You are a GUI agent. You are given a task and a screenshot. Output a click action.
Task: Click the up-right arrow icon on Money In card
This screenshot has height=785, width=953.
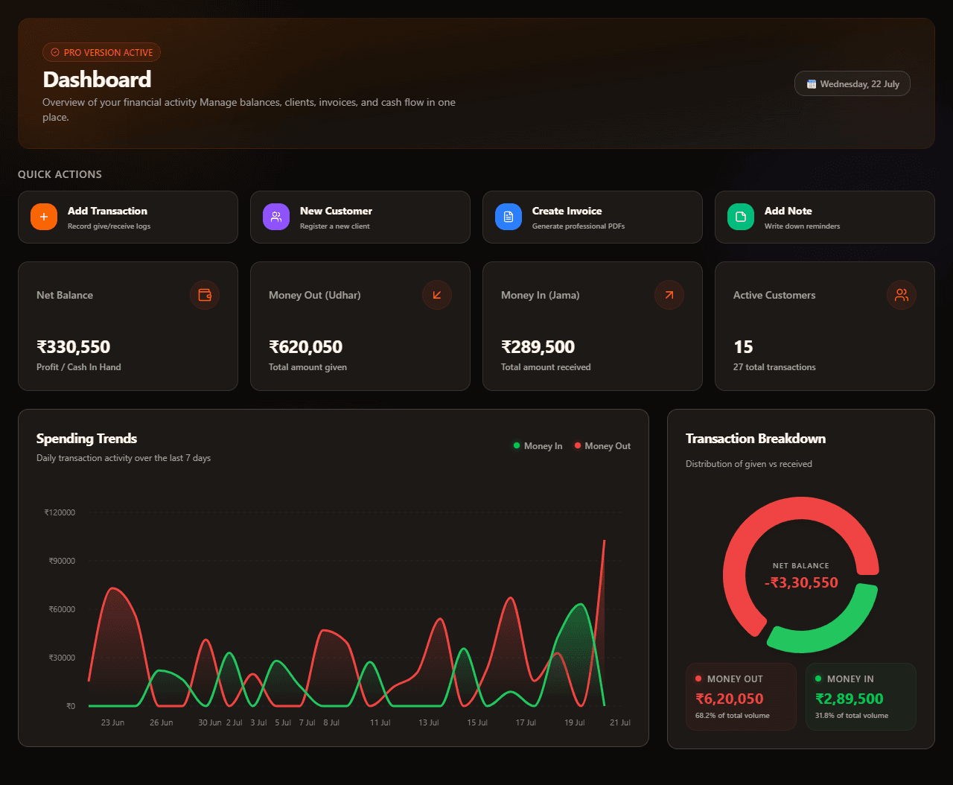pos(669,295)
